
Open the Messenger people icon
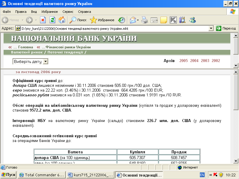point(192,20)
